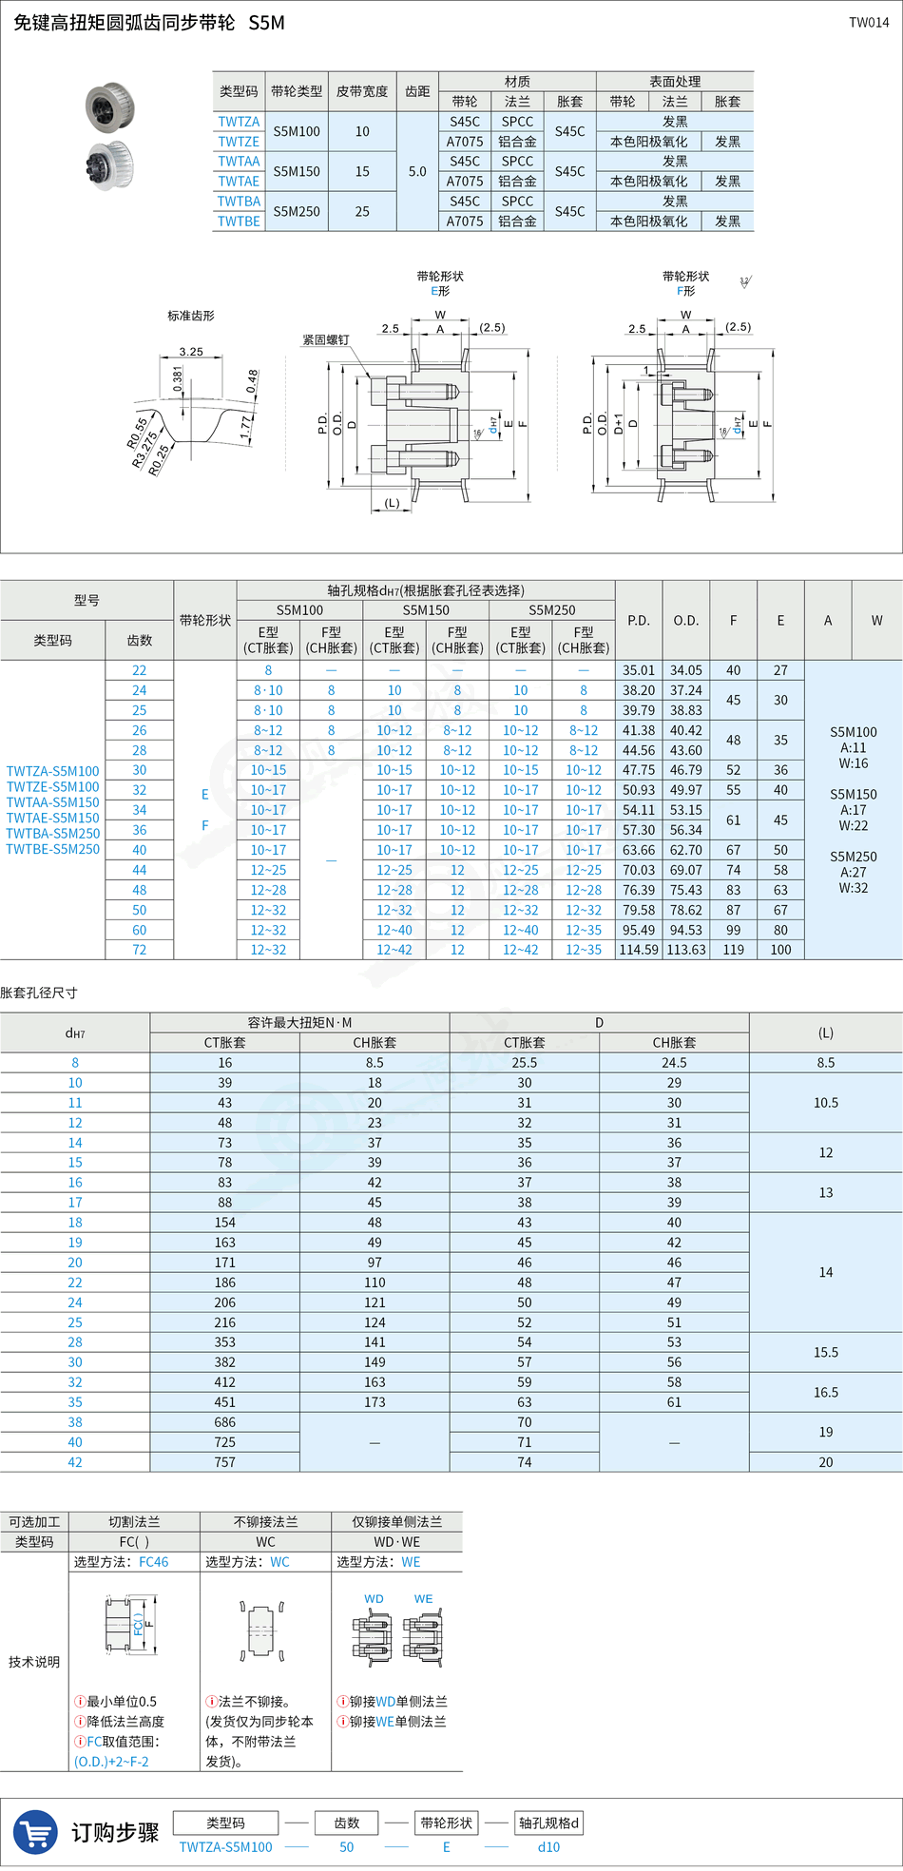This screenshot has width=903, height=1871.
Task: Click the title 免键高扭矩圆弧齿同步带轮 S5M
Action: tap(149, 23)
